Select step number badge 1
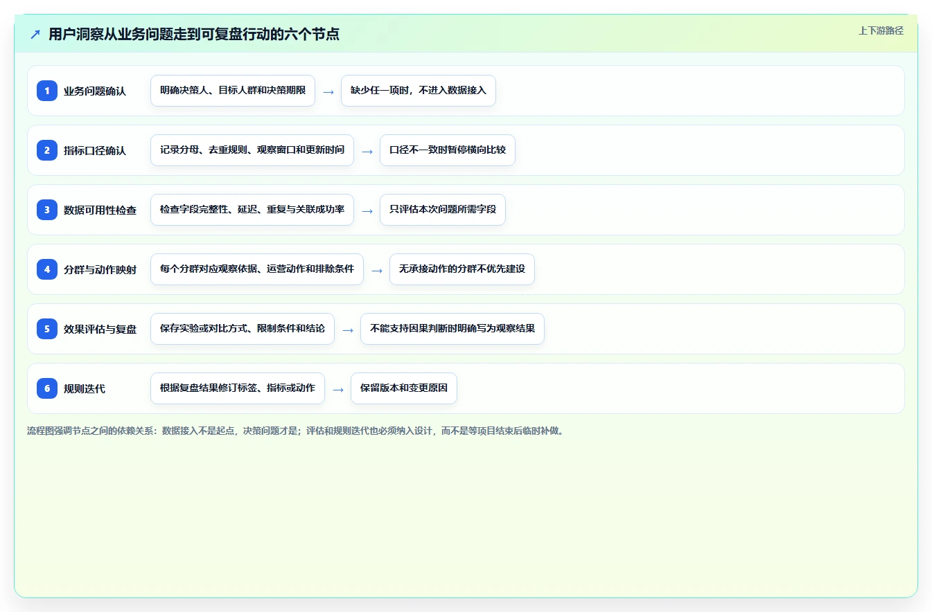 click(x=47, y=91)
